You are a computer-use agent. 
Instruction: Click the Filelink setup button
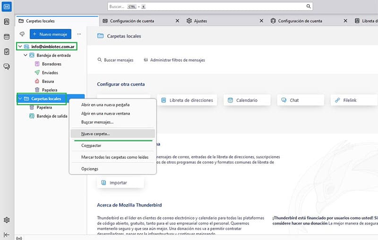click(x=354, y=100)
